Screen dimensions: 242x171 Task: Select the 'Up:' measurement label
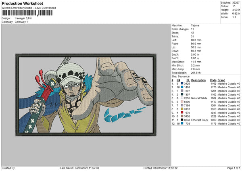(173, 47)
